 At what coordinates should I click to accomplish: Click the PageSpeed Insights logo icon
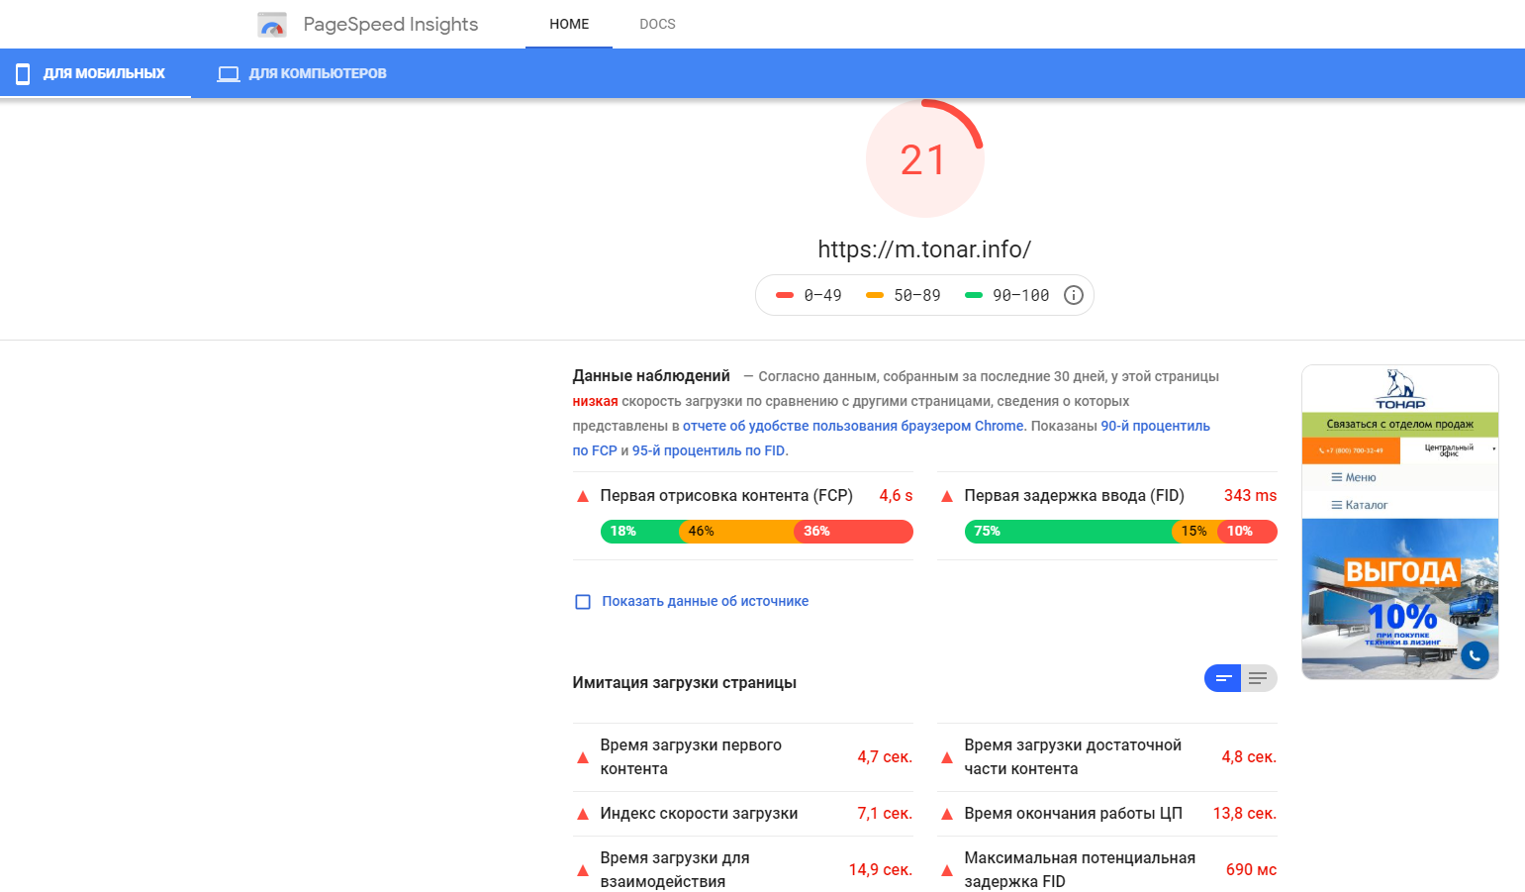click(271, 25)
